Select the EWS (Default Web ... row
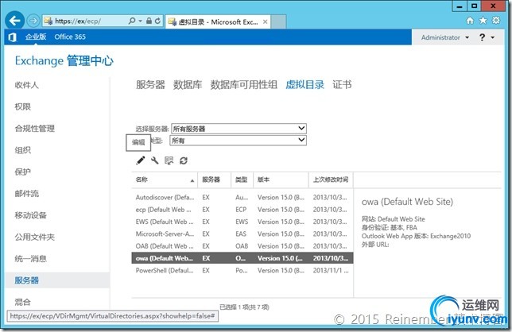Viewport: 512px width, 332px height. [242, 222]
